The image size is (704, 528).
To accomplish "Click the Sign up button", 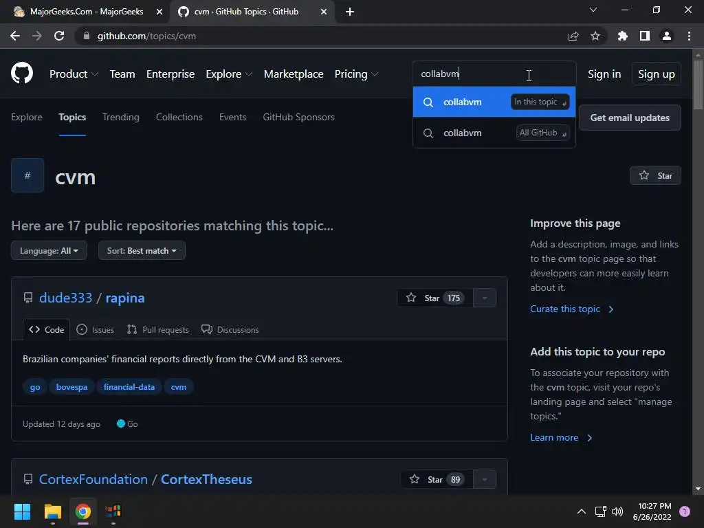I will (657, 74).
